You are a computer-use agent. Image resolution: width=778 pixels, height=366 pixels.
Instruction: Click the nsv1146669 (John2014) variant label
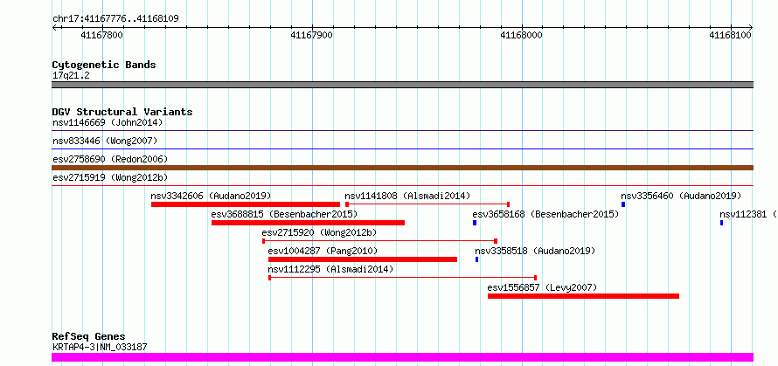[108, 122]
